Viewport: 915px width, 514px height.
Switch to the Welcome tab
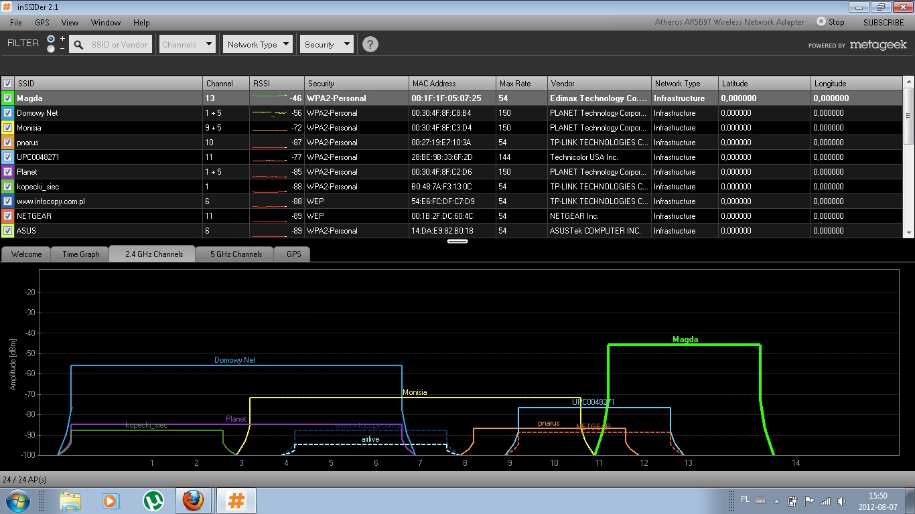[x=27, y=254]
